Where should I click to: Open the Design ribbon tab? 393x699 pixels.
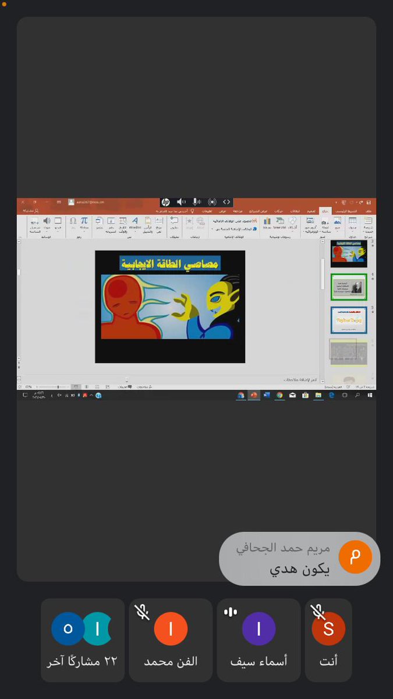[311, 211]
